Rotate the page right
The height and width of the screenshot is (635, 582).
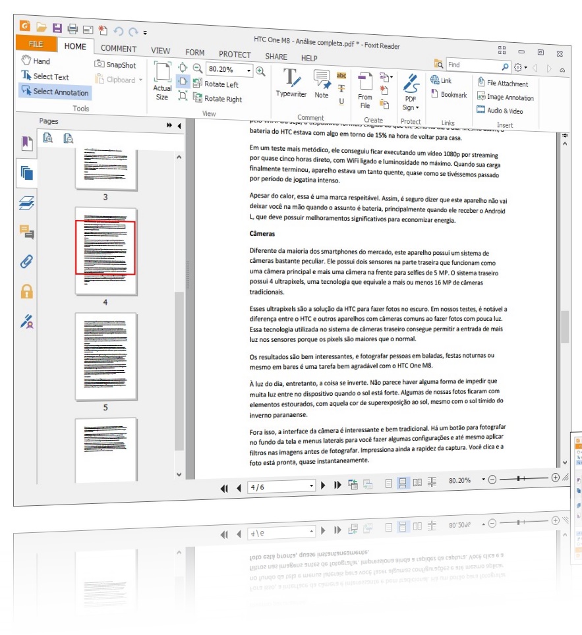pyautogui.click(x=218, y=98)
